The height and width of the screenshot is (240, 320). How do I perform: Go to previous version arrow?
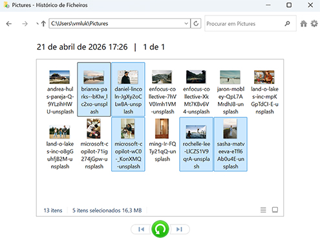coord(142,229)
